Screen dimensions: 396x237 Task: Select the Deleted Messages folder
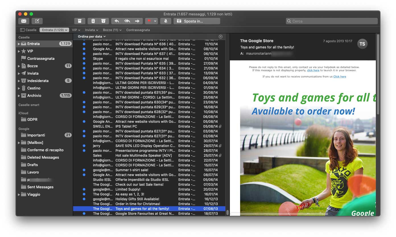44,157
